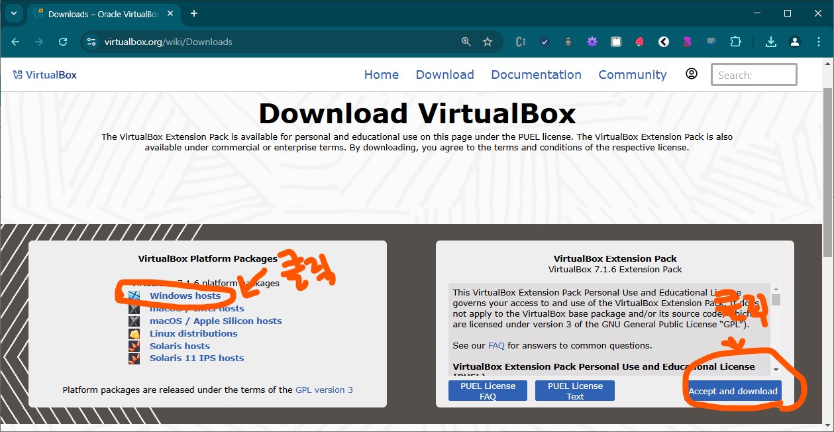Open the white circle arrow extension
Image resolution: width=834 pixels, height=432 pixels.
pos(664,42)
